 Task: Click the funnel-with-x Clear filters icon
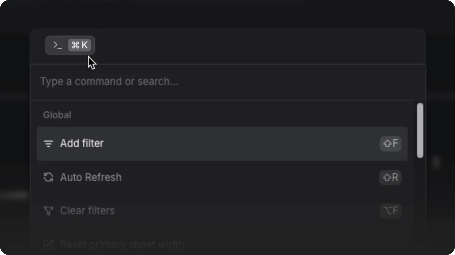(49, 211)
